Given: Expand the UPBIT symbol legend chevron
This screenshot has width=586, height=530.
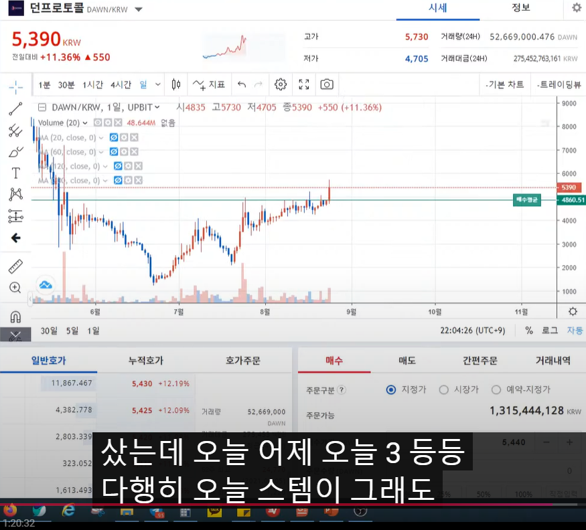Looking at the screenshot, I should (157, 107).
